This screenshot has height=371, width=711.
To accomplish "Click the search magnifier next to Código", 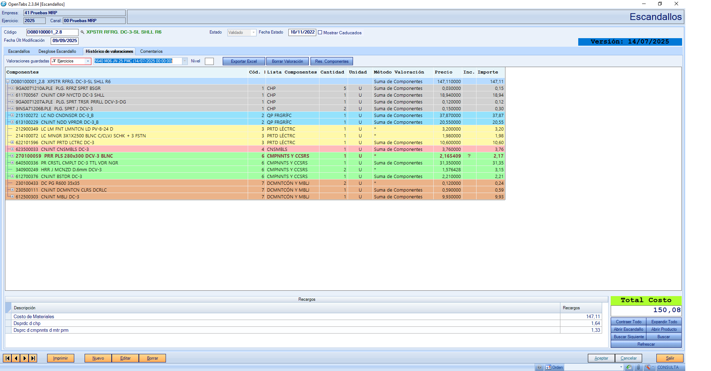I will 82,32.
